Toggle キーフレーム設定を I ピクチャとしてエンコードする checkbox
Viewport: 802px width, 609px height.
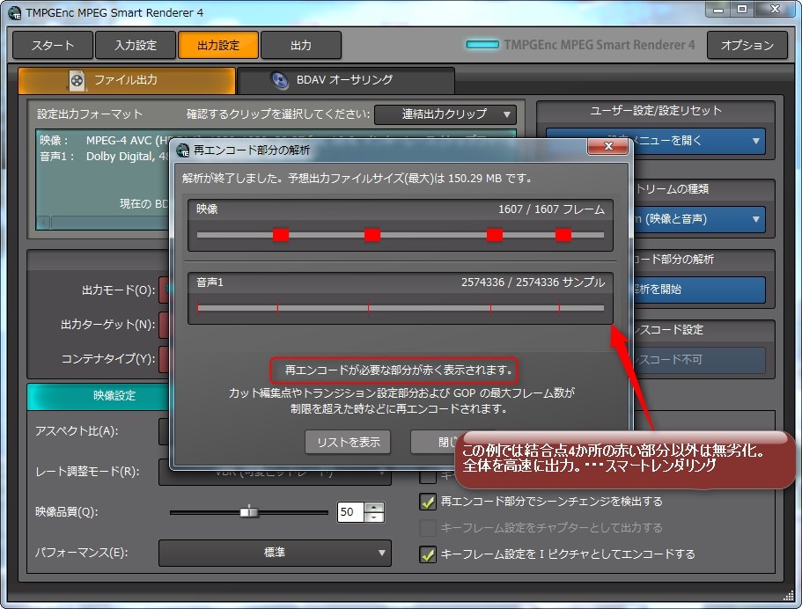[x=428, y=554]
